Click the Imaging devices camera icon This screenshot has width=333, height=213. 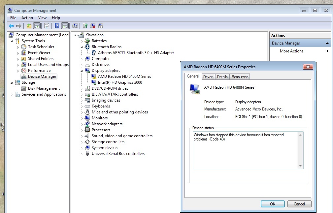click(87, 100)
